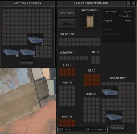Click the Weapon II equipment slot
The height and width of the screenshot is (134, 137).
74,58
